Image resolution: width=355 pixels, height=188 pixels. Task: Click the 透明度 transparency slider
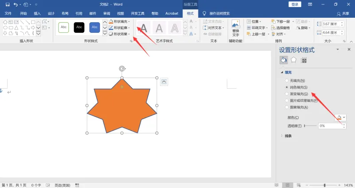click(310, 126)
